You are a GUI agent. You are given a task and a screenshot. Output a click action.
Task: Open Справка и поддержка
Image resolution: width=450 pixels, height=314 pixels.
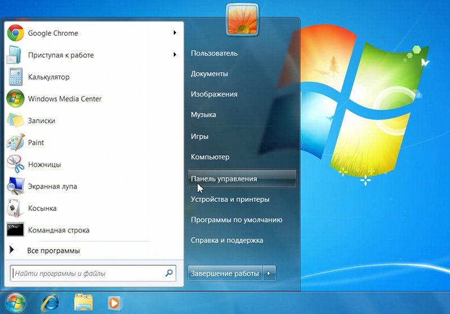click(227, 240)
